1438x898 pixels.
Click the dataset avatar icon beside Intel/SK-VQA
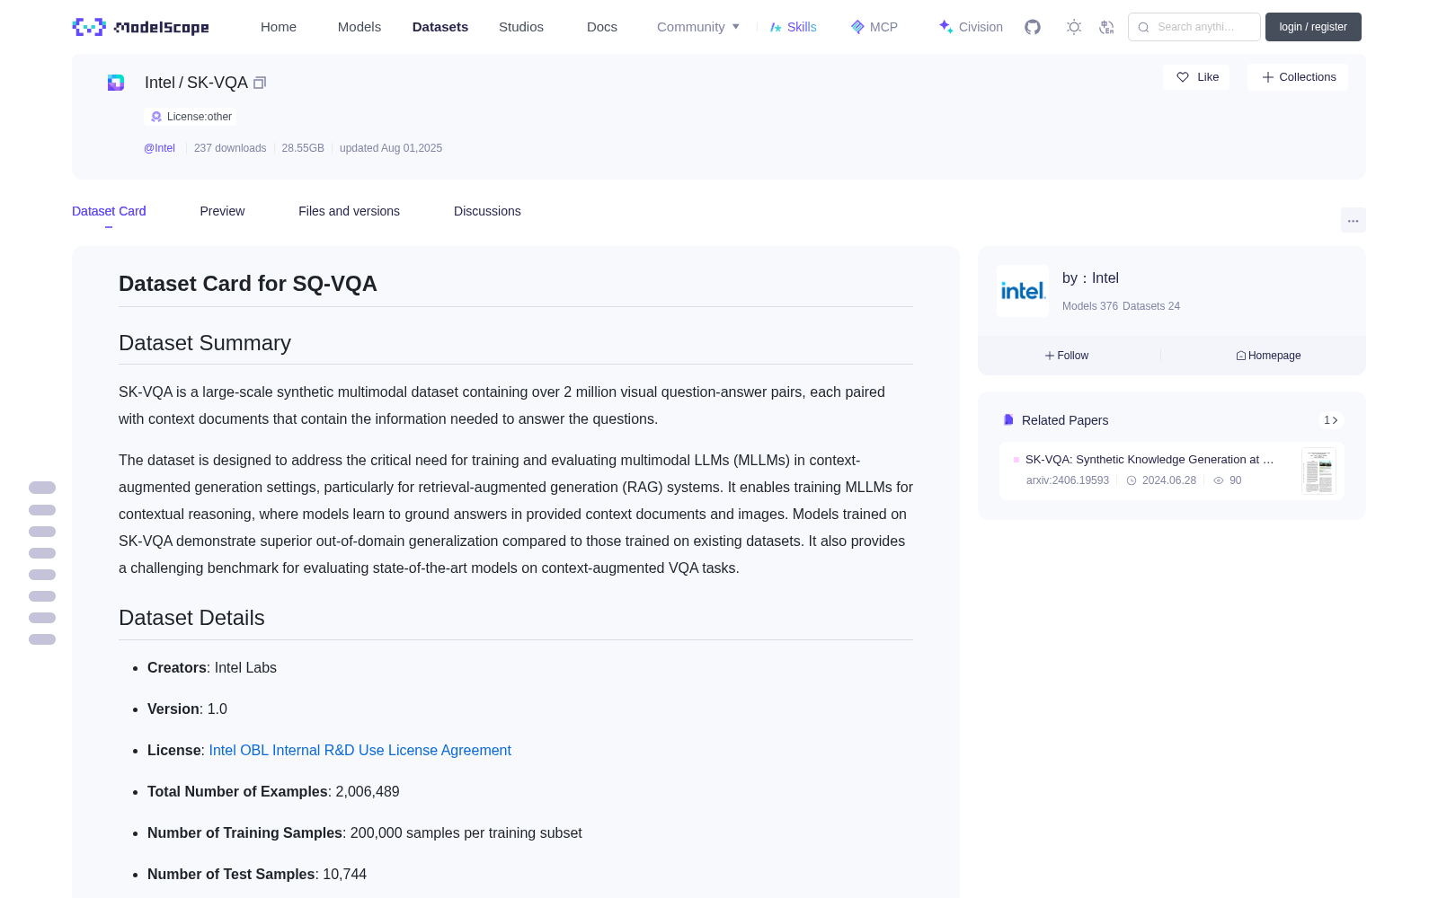pos(116,83)
